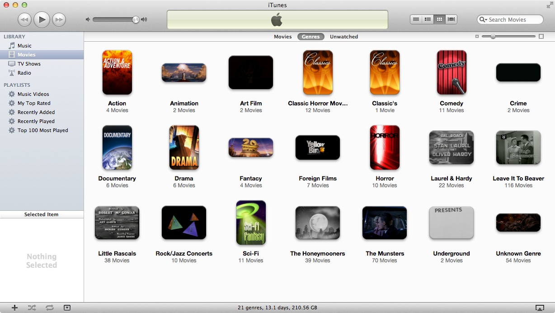The width and height of the screenshot is (555, 313).
Task: Switch to Cover Flow view
Action: (x=451, y=19)
